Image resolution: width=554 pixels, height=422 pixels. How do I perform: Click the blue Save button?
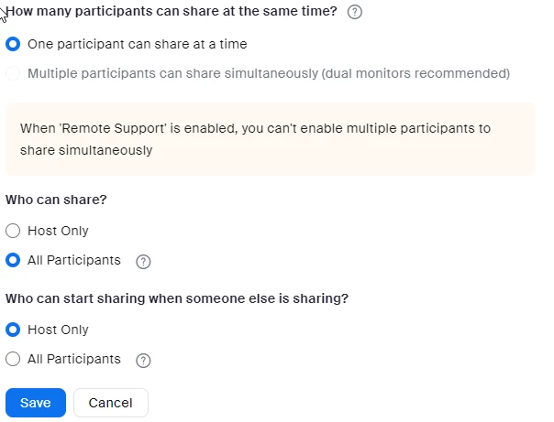[x=35, y=403]
